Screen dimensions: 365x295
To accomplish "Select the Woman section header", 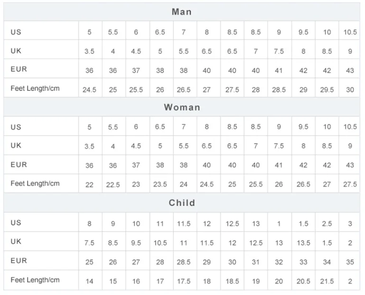I will click(x=182, y=107).
